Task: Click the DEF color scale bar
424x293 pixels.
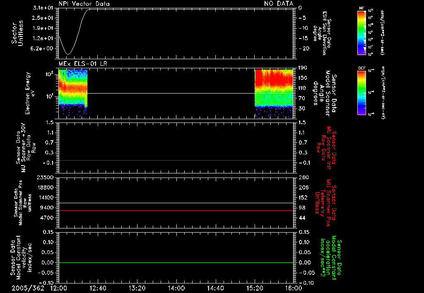Action: [362, 93]
